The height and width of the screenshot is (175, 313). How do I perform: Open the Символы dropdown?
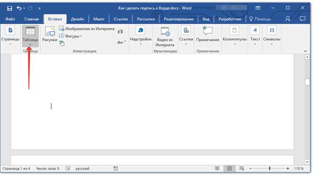pyautogui.click(x=272, y=36)
